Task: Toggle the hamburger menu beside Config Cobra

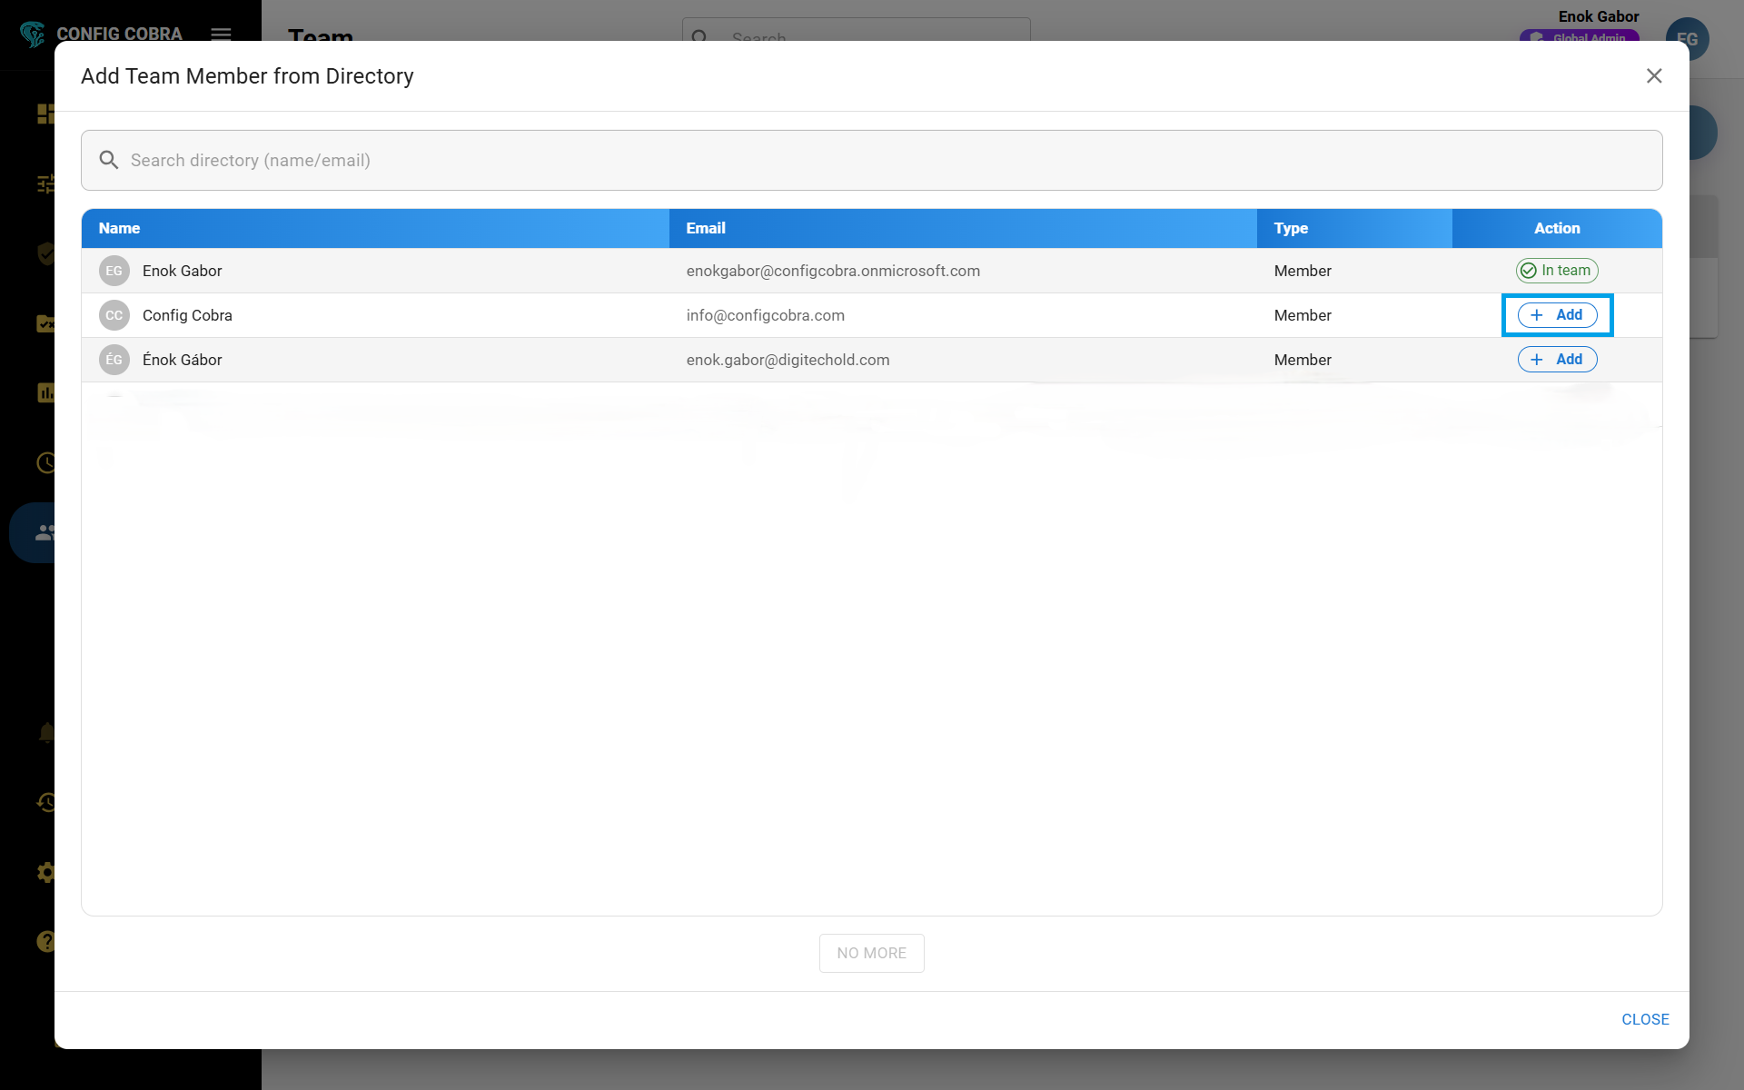Action: (221, 34)
